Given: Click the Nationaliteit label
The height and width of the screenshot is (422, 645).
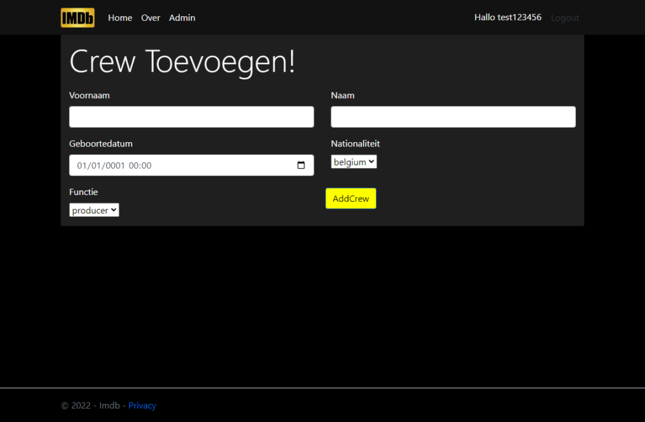Looking at the screenshot, I should coord(355,144).
